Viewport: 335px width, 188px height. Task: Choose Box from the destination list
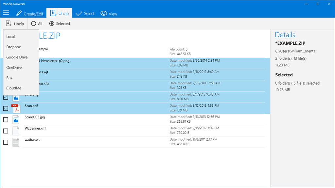21,78
